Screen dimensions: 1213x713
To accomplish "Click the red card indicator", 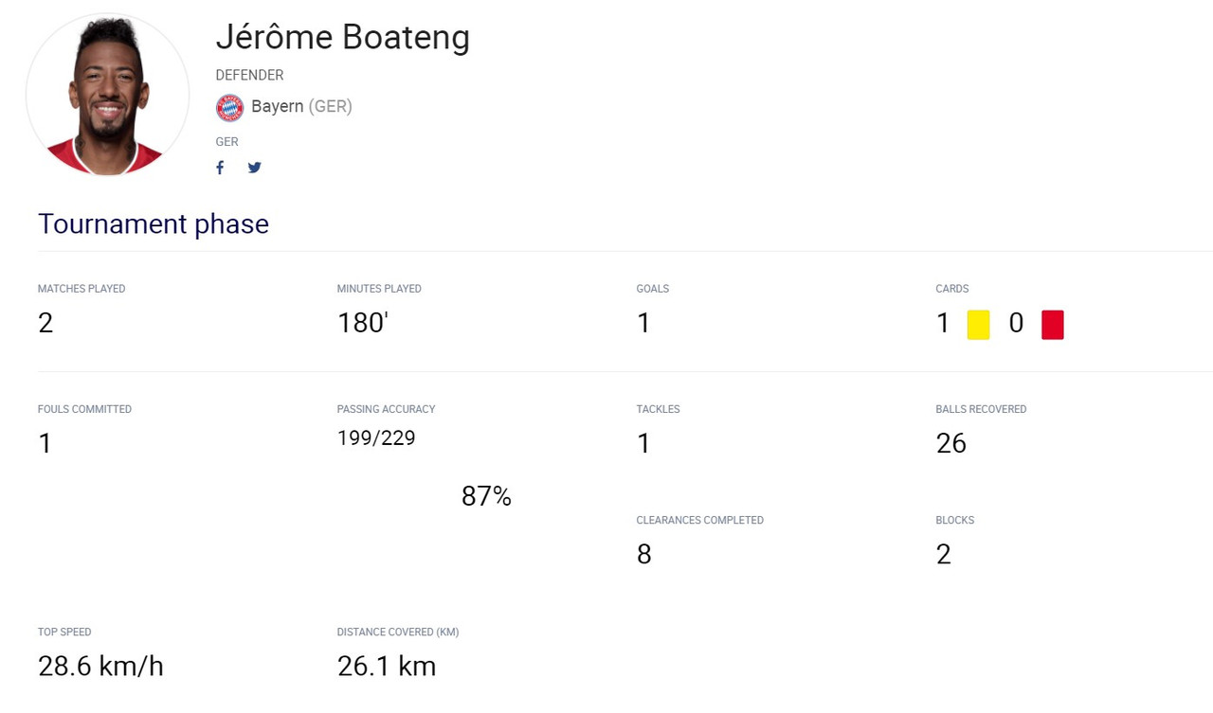I will (1052, 325).
